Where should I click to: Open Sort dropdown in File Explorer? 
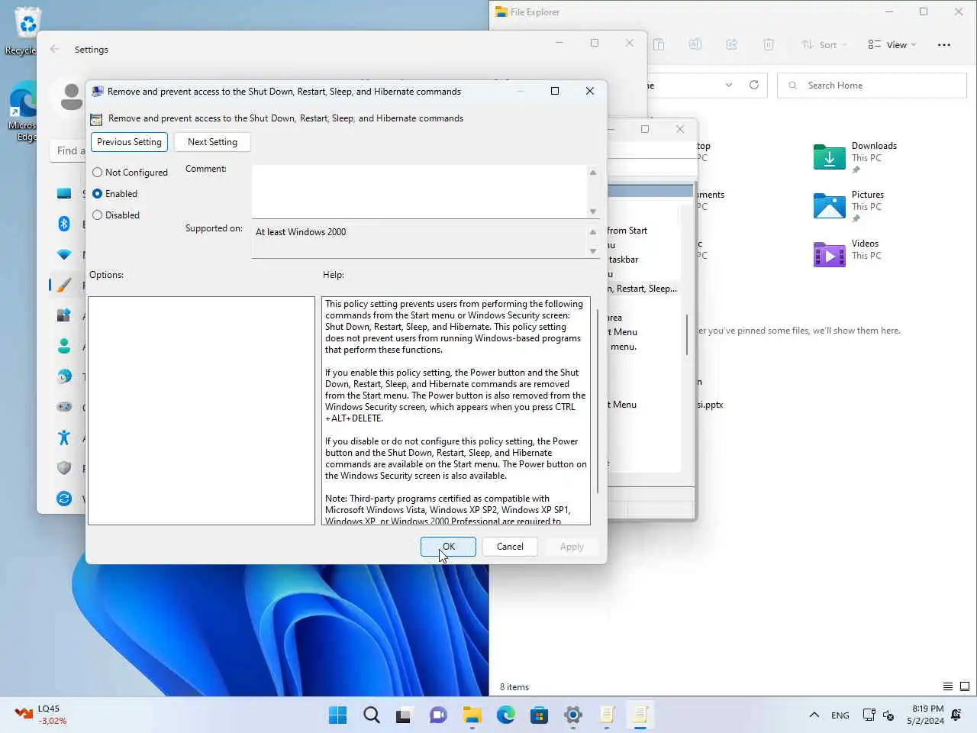[824, 45]
